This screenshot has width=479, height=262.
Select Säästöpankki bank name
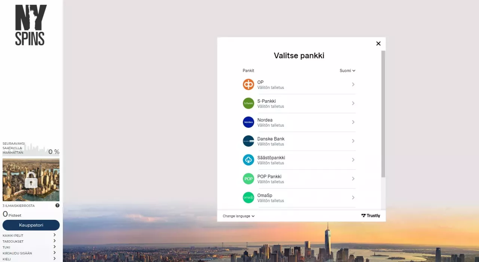[x=271, y=158]
